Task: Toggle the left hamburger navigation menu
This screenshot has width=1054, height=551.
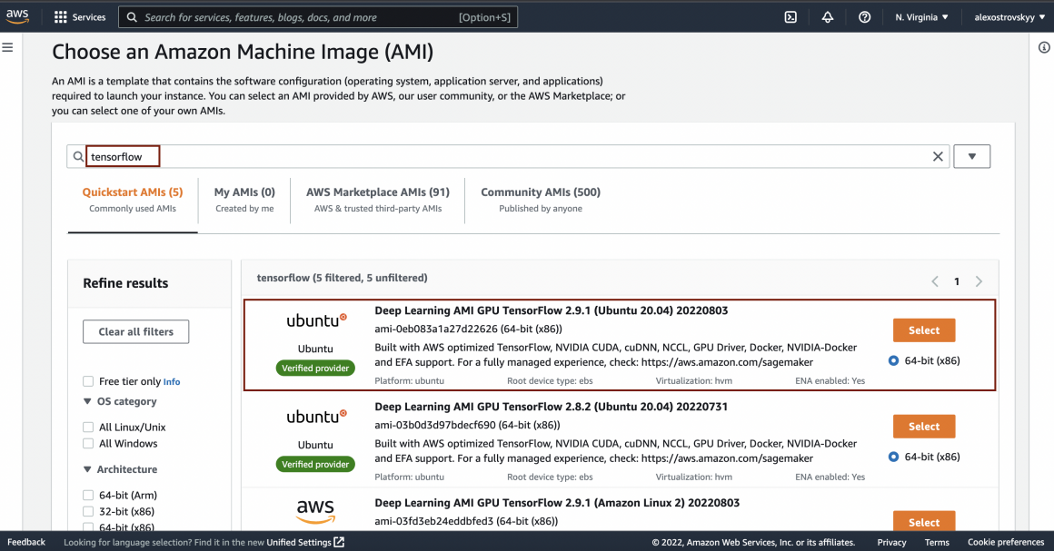Action: coord(7,47)
